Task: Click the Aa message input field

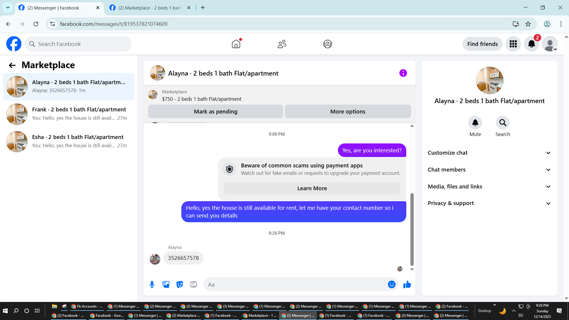Action: pos(296,284)
